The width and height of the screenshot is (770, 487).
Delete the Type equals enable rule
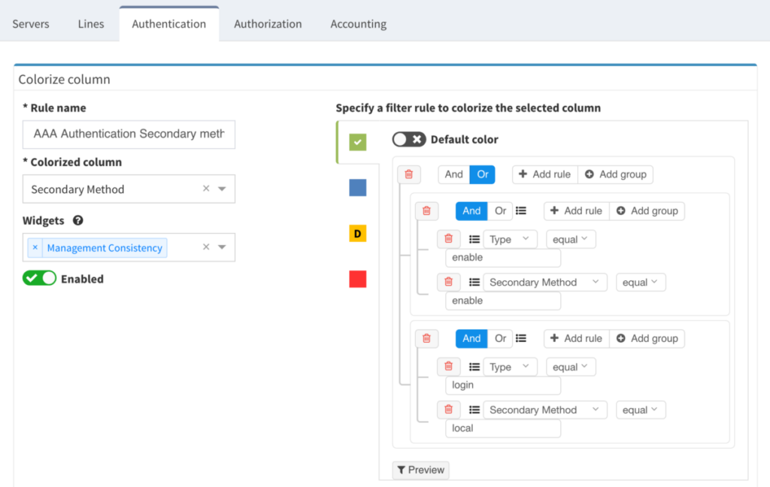coord(448,238)
